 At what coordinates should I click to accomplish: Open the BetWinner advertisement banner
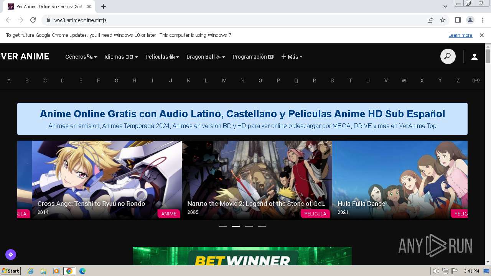coord(242,256)
